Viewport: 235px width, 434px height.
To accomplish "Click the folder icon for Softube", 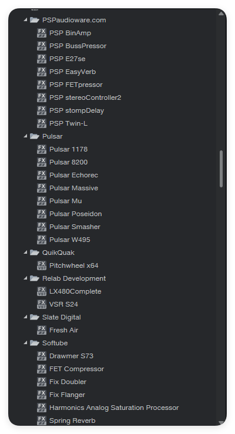I will (34, 343).
